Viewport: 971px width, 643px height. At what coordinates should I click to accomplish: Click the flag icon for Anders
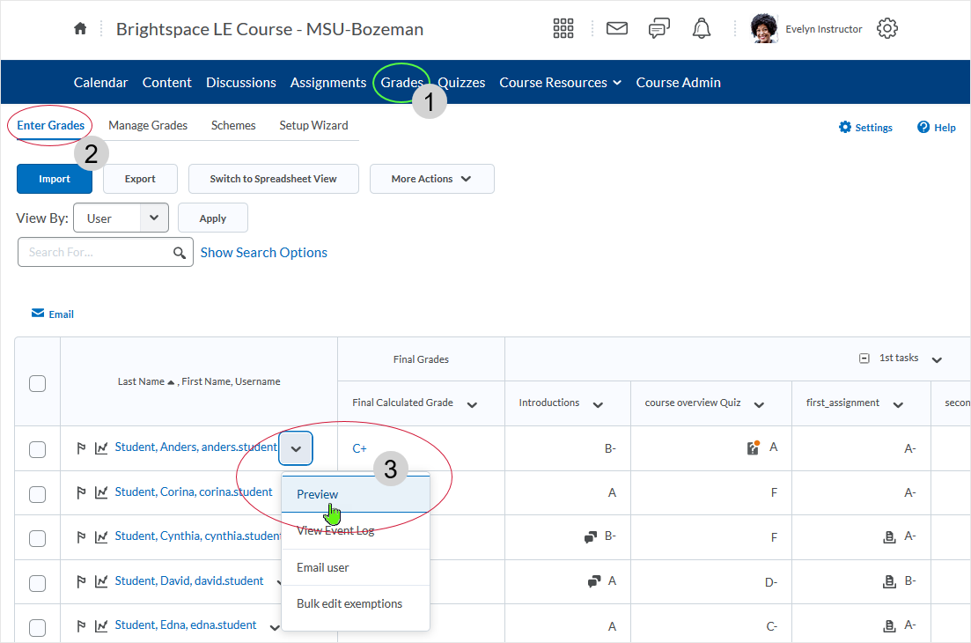coord(81,447)
